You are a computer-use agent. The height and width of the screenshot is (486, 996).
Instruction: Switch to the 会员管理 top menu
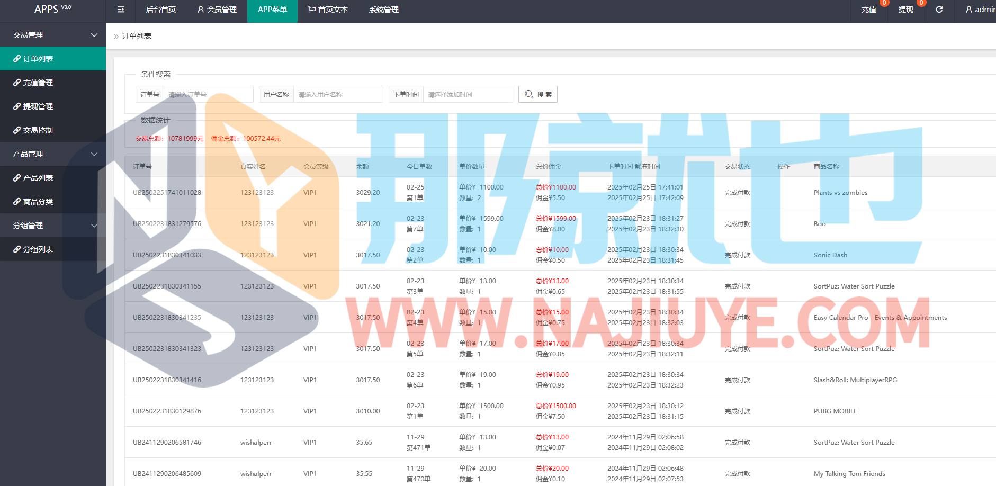(x=217, y=10)
